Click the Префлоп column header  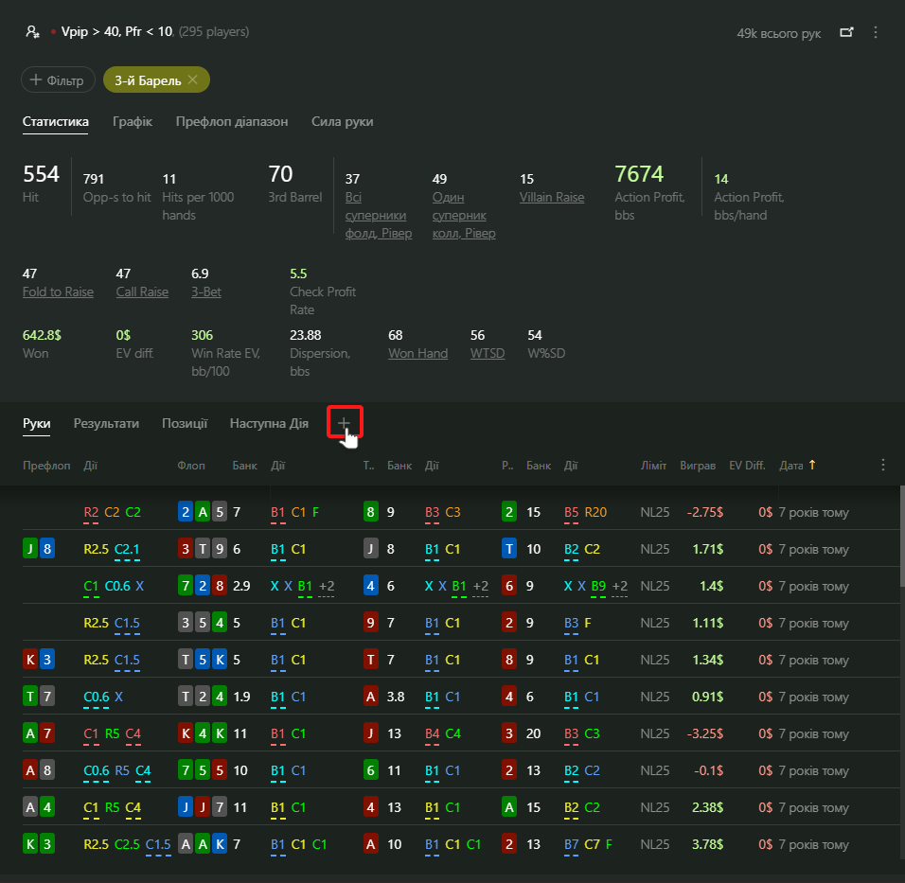tap(46, 466)
